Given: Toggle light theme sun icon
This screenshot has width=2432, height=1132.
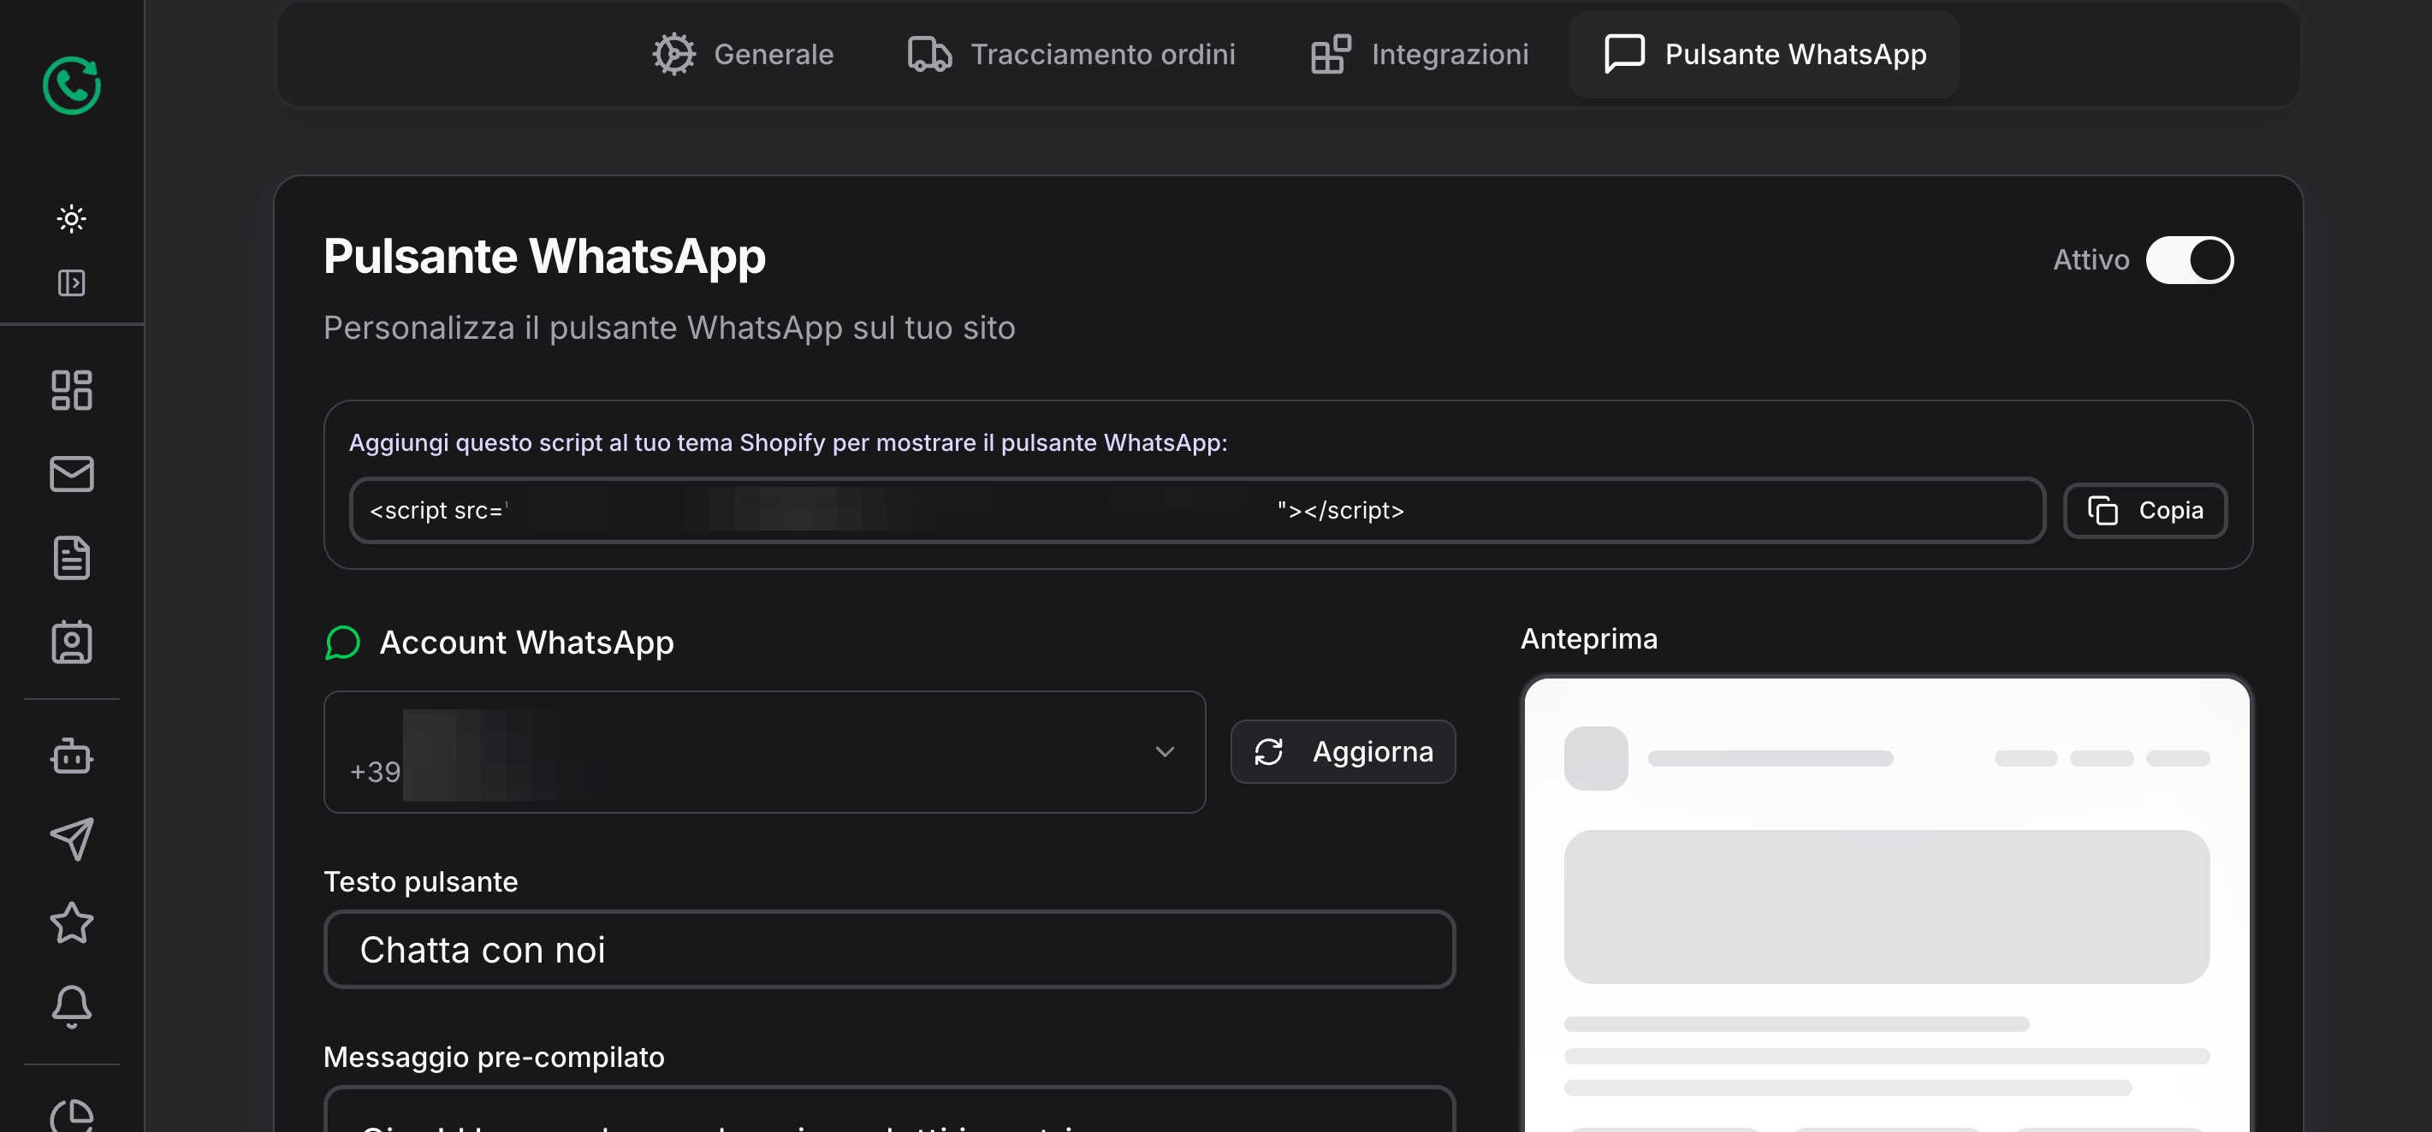Looking at the screenshot, I should pos(72,219).
